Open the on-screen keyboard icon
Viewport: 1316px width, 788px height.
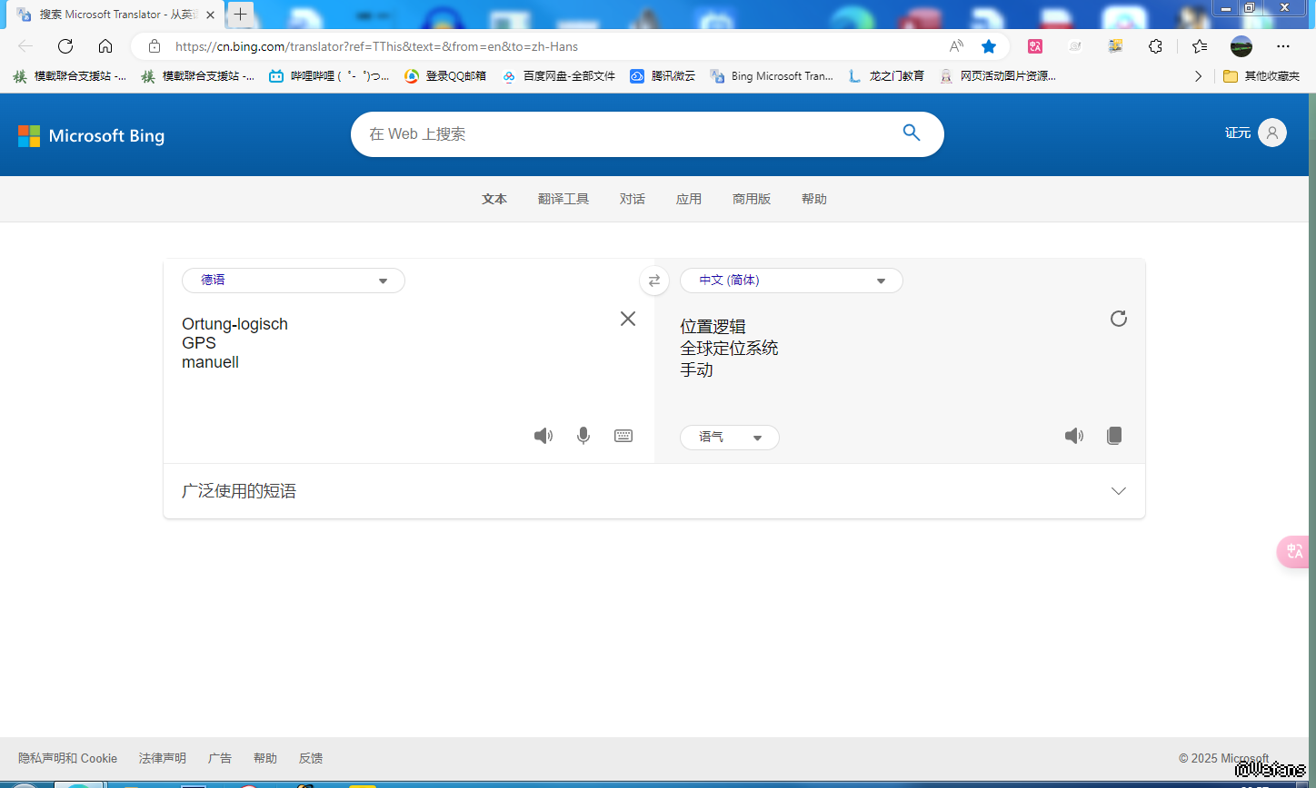pos(623,436)
